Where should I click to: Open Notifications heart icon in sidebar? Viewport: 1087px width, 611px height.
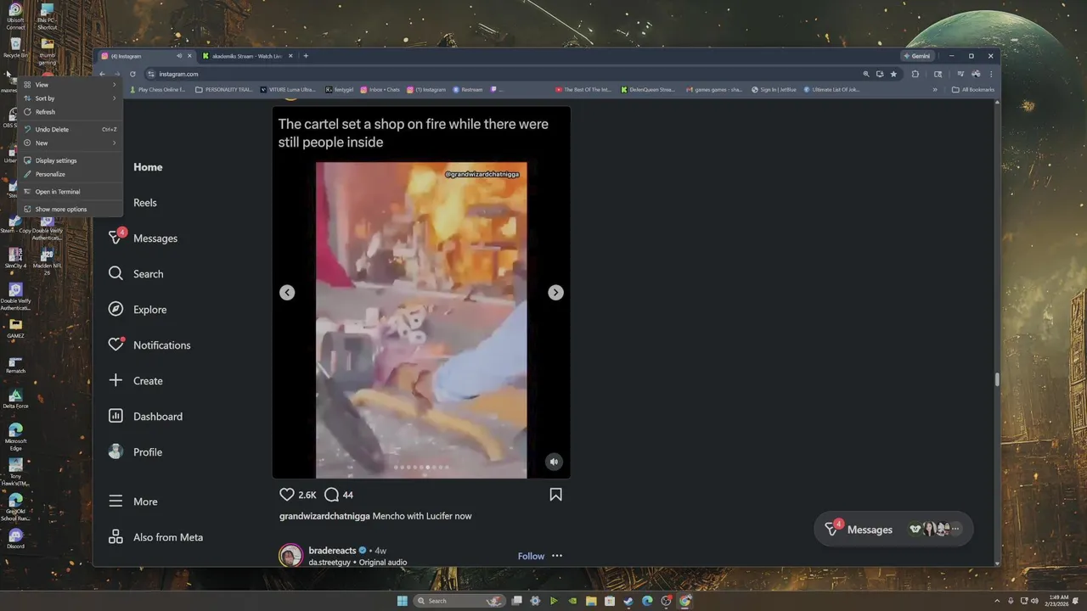pyautogui.click(x=115, y=345)
